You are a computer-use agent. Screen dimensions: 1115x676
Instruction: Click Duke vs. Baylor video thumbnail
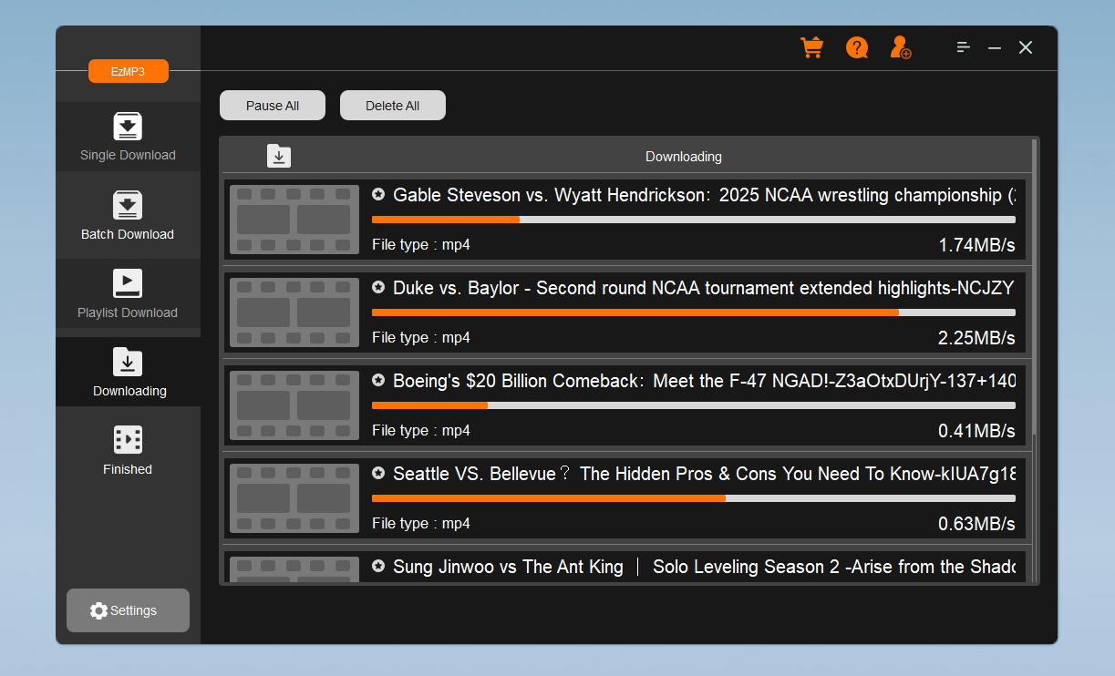[294, 312]
